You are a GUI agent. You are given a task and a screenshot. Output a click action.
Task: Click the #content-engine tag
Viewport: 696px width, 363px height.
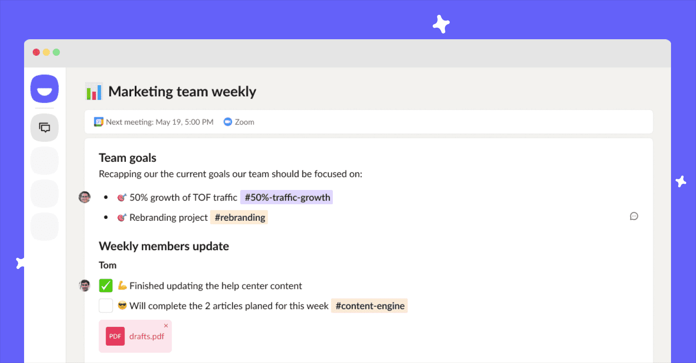(x=369, y=305)
